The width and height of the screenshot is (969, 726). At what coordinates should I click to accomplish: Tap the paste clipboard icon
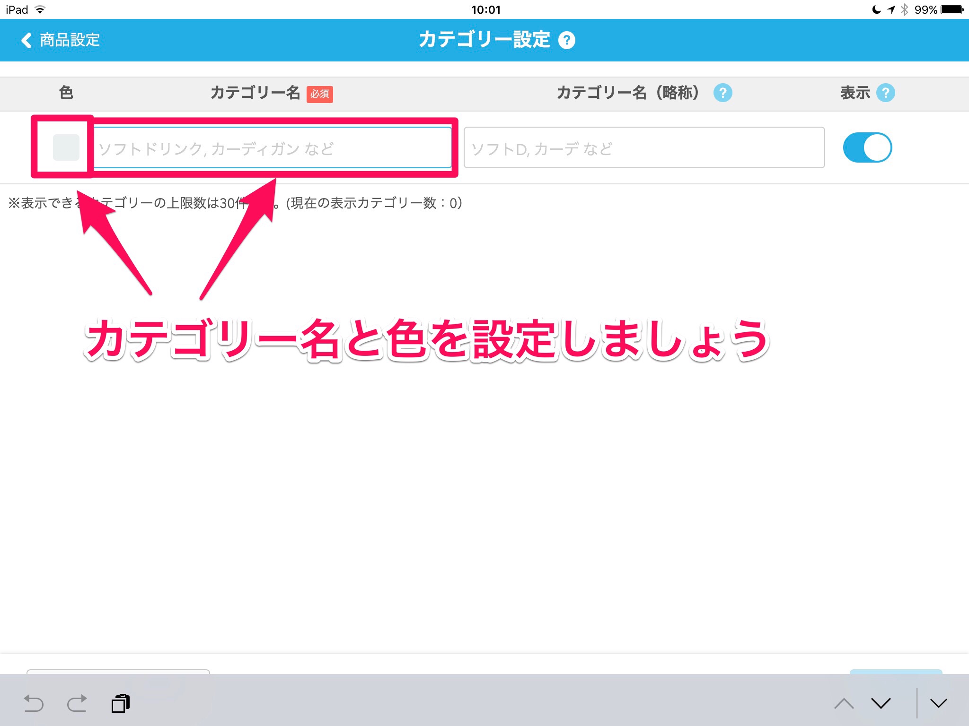point(121,703)
